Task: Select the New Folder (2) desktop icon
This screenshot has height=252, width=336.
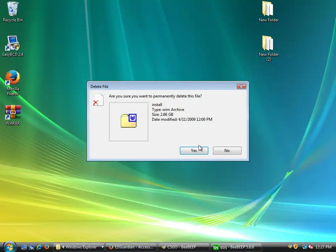Action: click(x=268, y=49)
